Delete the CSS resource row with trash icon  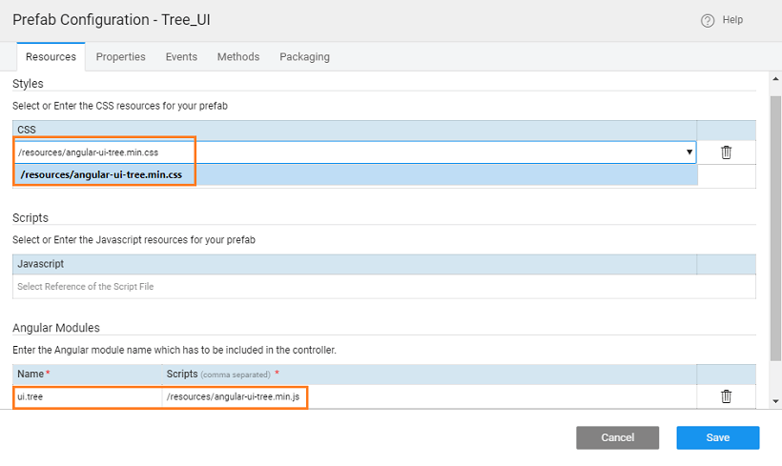tap(726, 152)
